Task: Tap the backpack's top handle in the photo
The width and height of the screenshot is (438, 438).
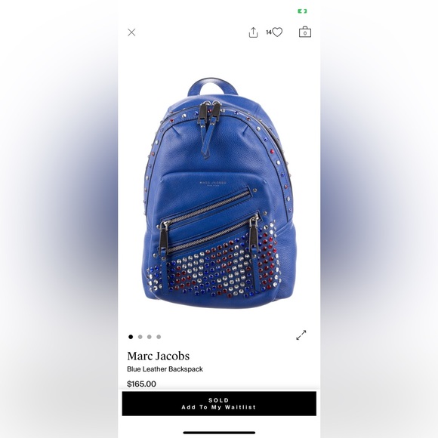Action: point(212,87)
